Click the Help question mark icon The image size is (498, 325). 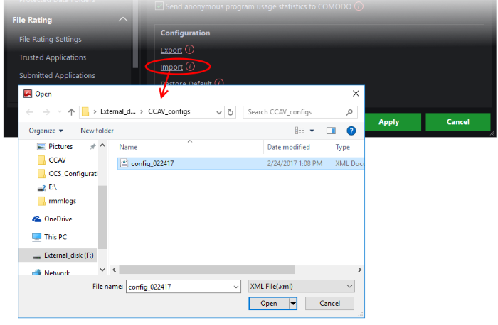click(x=351, y=131)
